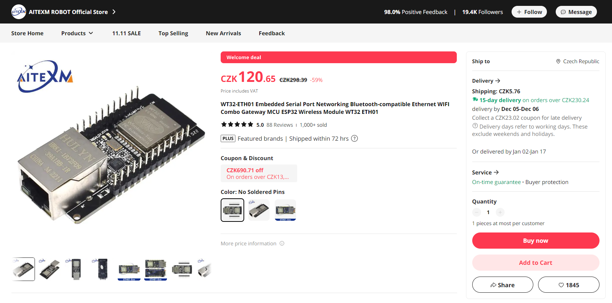Select the second color variant swatch

(259, 210)
